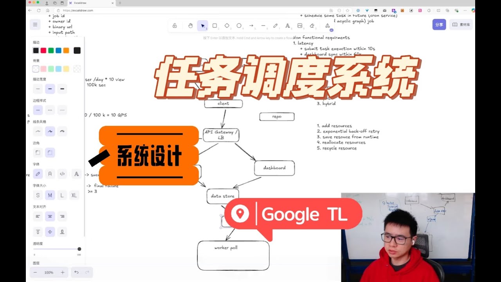
Task: Undo the last action
Action: point(76,272)
